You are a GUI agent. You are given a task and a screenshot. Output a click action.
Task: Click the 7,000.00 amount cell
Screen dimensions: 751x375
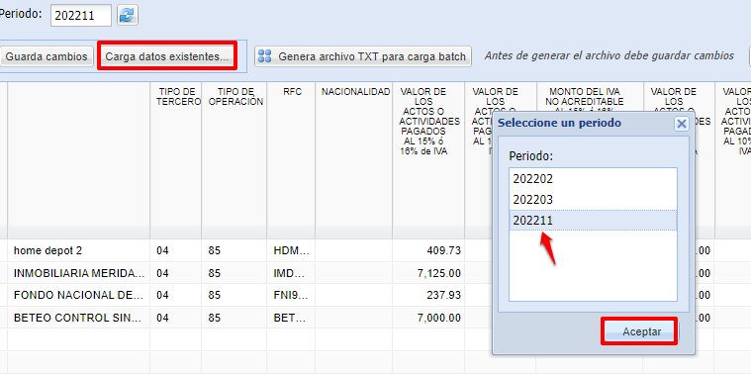coord(428,318)
